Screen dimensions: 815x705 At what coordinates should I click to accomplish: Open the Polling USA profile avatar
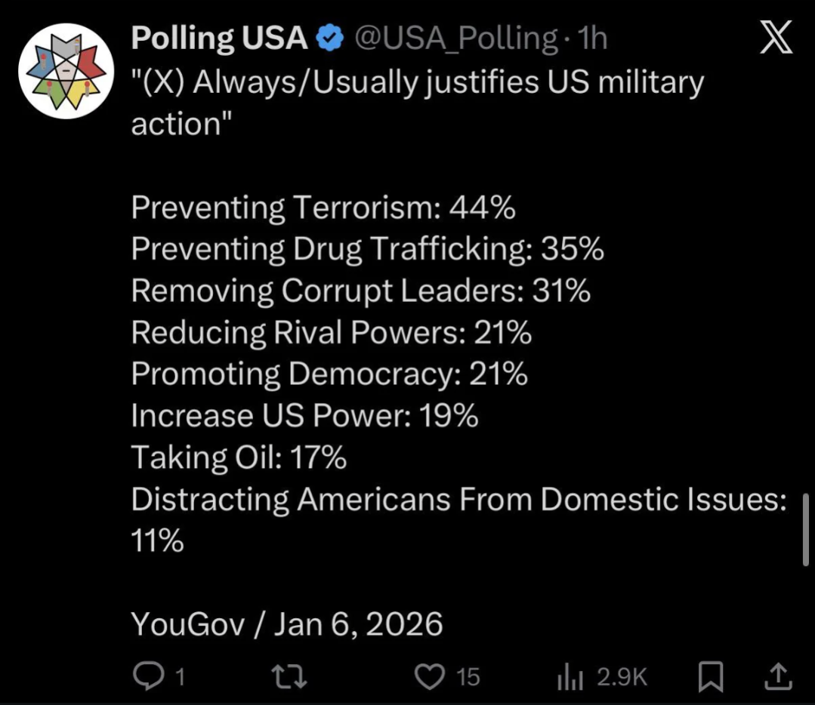66,71
